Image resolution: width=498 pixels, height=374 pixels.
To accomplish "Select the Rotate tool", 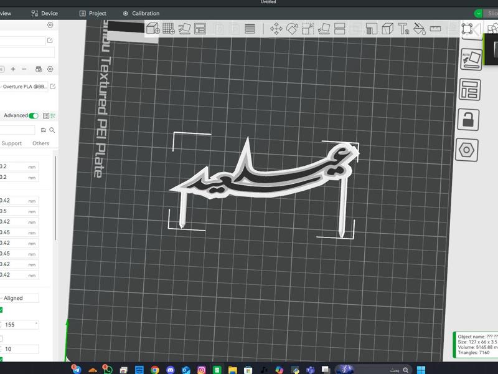I will (292, 29).
